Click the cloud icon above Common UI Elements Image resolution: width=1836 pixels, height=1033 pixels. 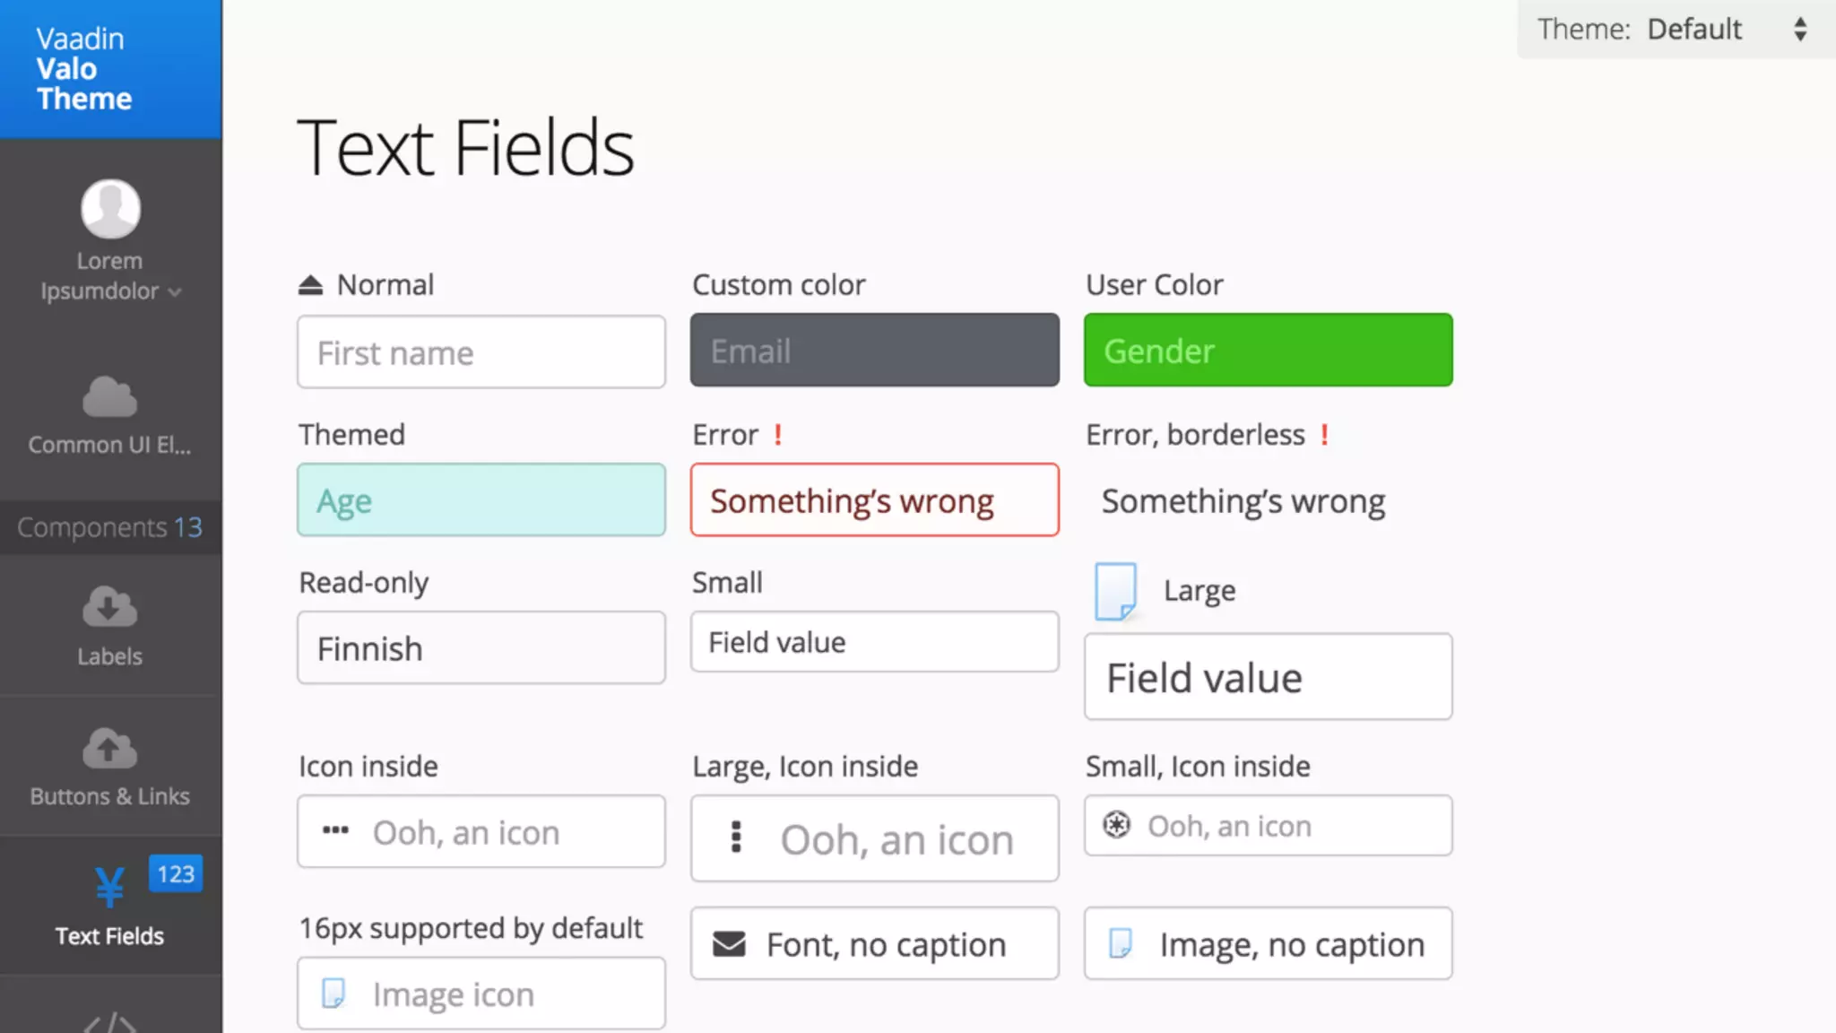click(109, 397)
